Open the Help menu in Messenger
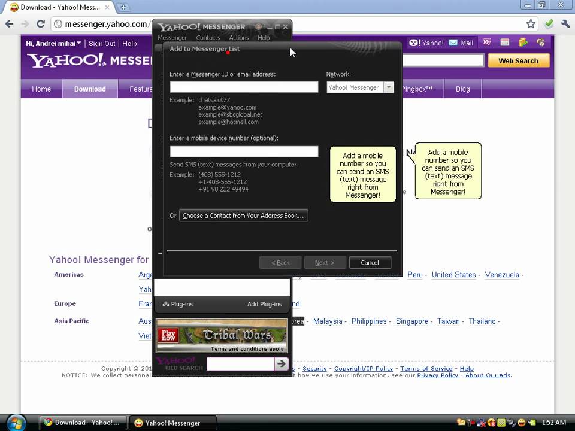Viewport: 575px width, 431px height. click(x=264, y=38)
